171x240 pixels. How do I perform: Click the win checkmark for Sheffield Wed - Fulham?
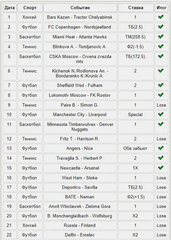(161, 85)
